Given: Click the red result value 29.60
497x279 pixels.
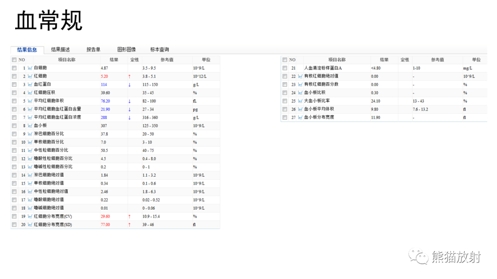Looking at the screenshot, I should coord(105,217).
